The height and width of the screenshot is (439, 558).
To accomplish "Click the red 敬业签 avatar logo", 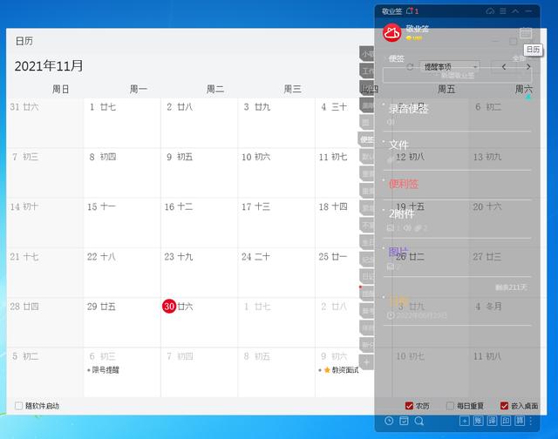I will (391, 33).
